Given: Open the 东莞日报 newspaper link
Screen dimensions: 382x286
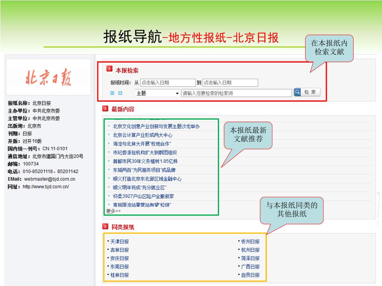Looking at the screenshot, I should coord(119,267).
